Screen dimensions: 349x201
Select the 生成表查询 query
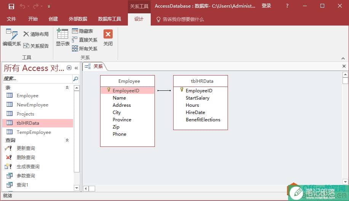pyautogui.click(x=38, y=166)
